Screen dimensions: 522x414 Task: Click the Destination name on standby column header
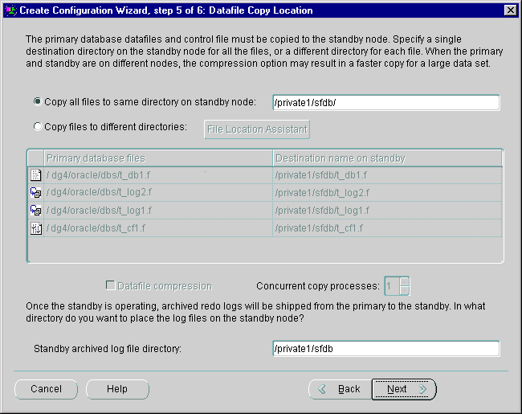(x=388, y=158)
